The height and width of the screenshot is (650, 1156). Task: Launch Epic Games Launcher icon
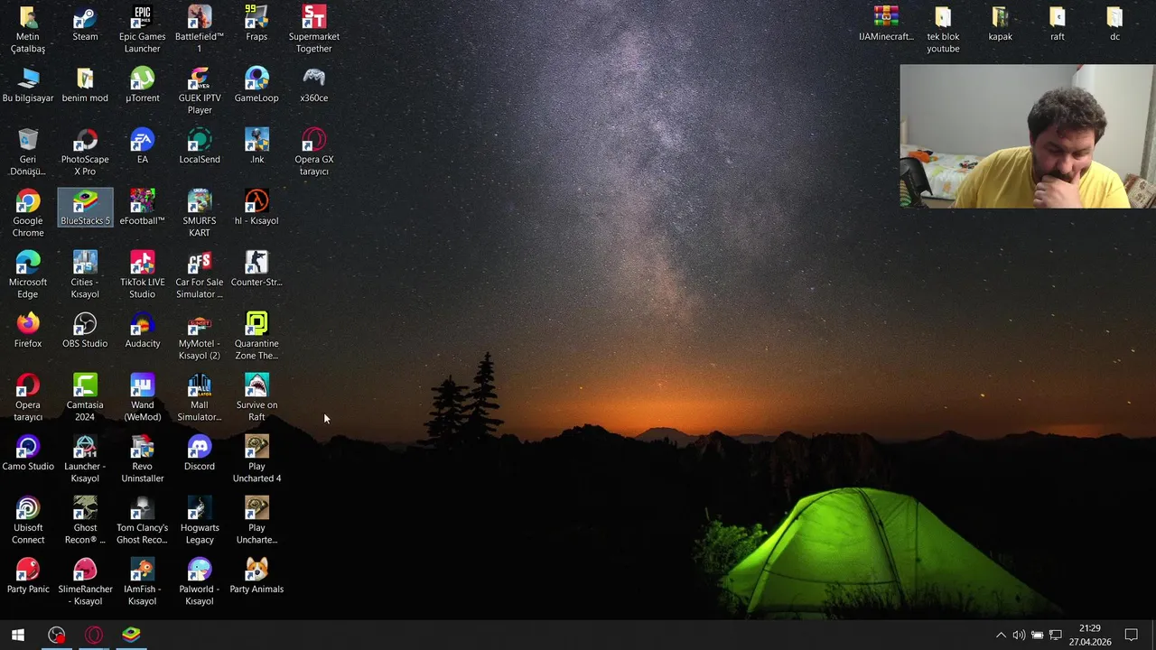click(142, 29)
